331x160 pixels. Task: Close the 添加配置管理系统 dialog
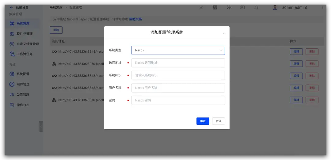pos(224,33)
